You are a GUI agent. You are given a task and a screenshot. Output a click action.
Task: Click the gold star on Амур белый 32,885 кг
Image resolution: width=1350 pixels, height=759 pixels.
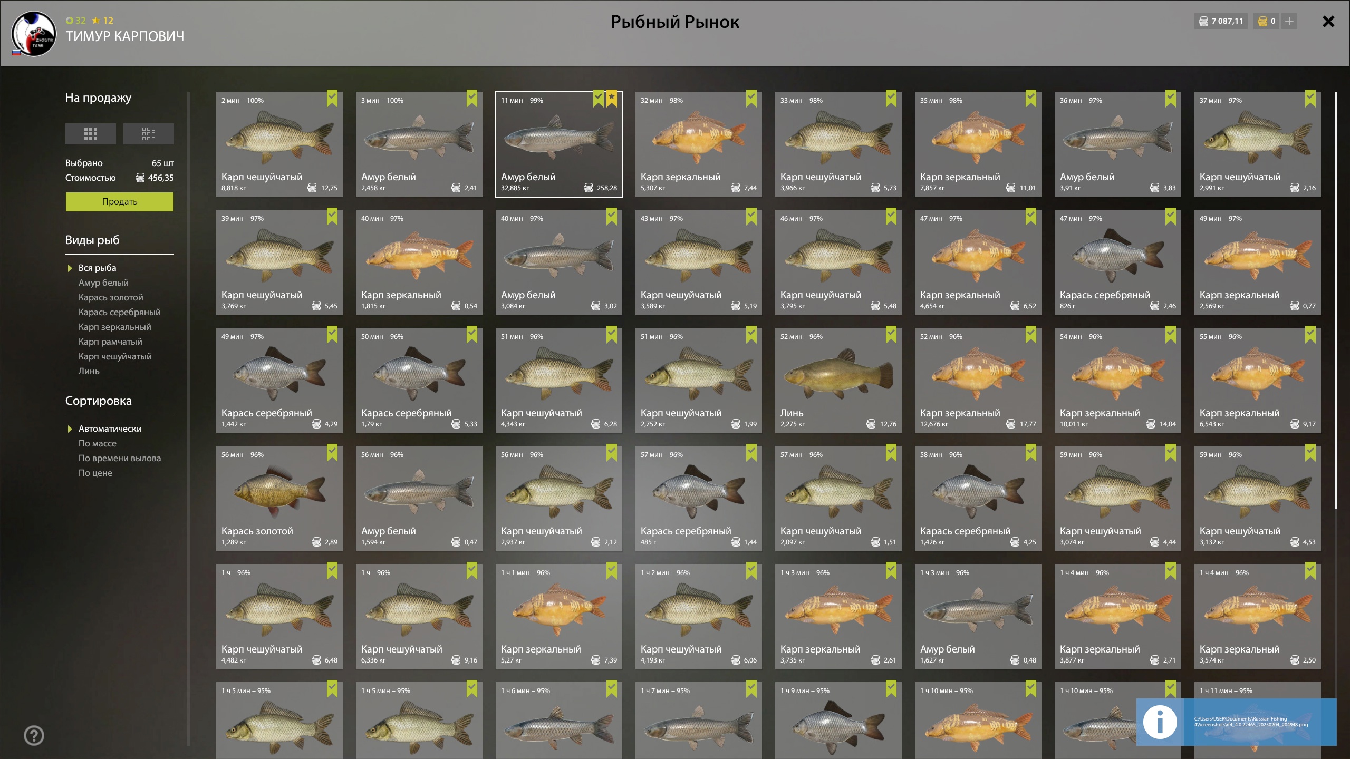tap(612, 98)
